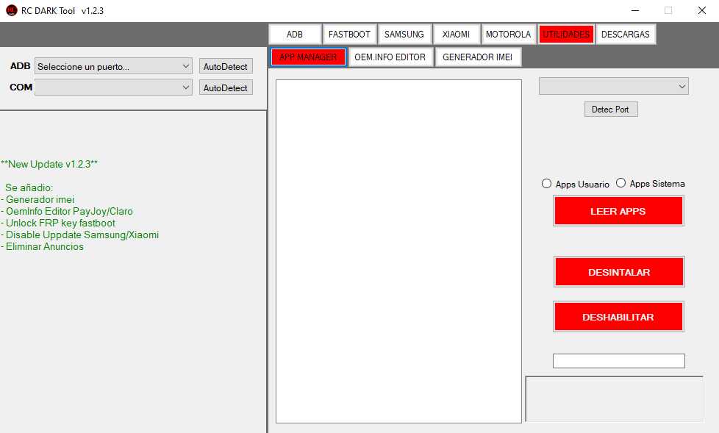
Task: Click AutoDetect next to the ADB dropdown
Action: click(225, 66)
